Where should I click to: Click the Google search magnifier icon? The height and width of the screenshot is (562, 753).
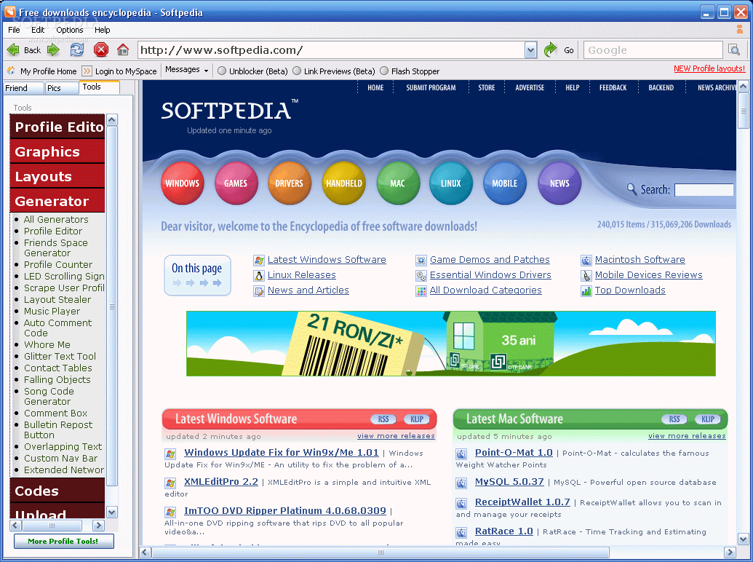[734, 50]
